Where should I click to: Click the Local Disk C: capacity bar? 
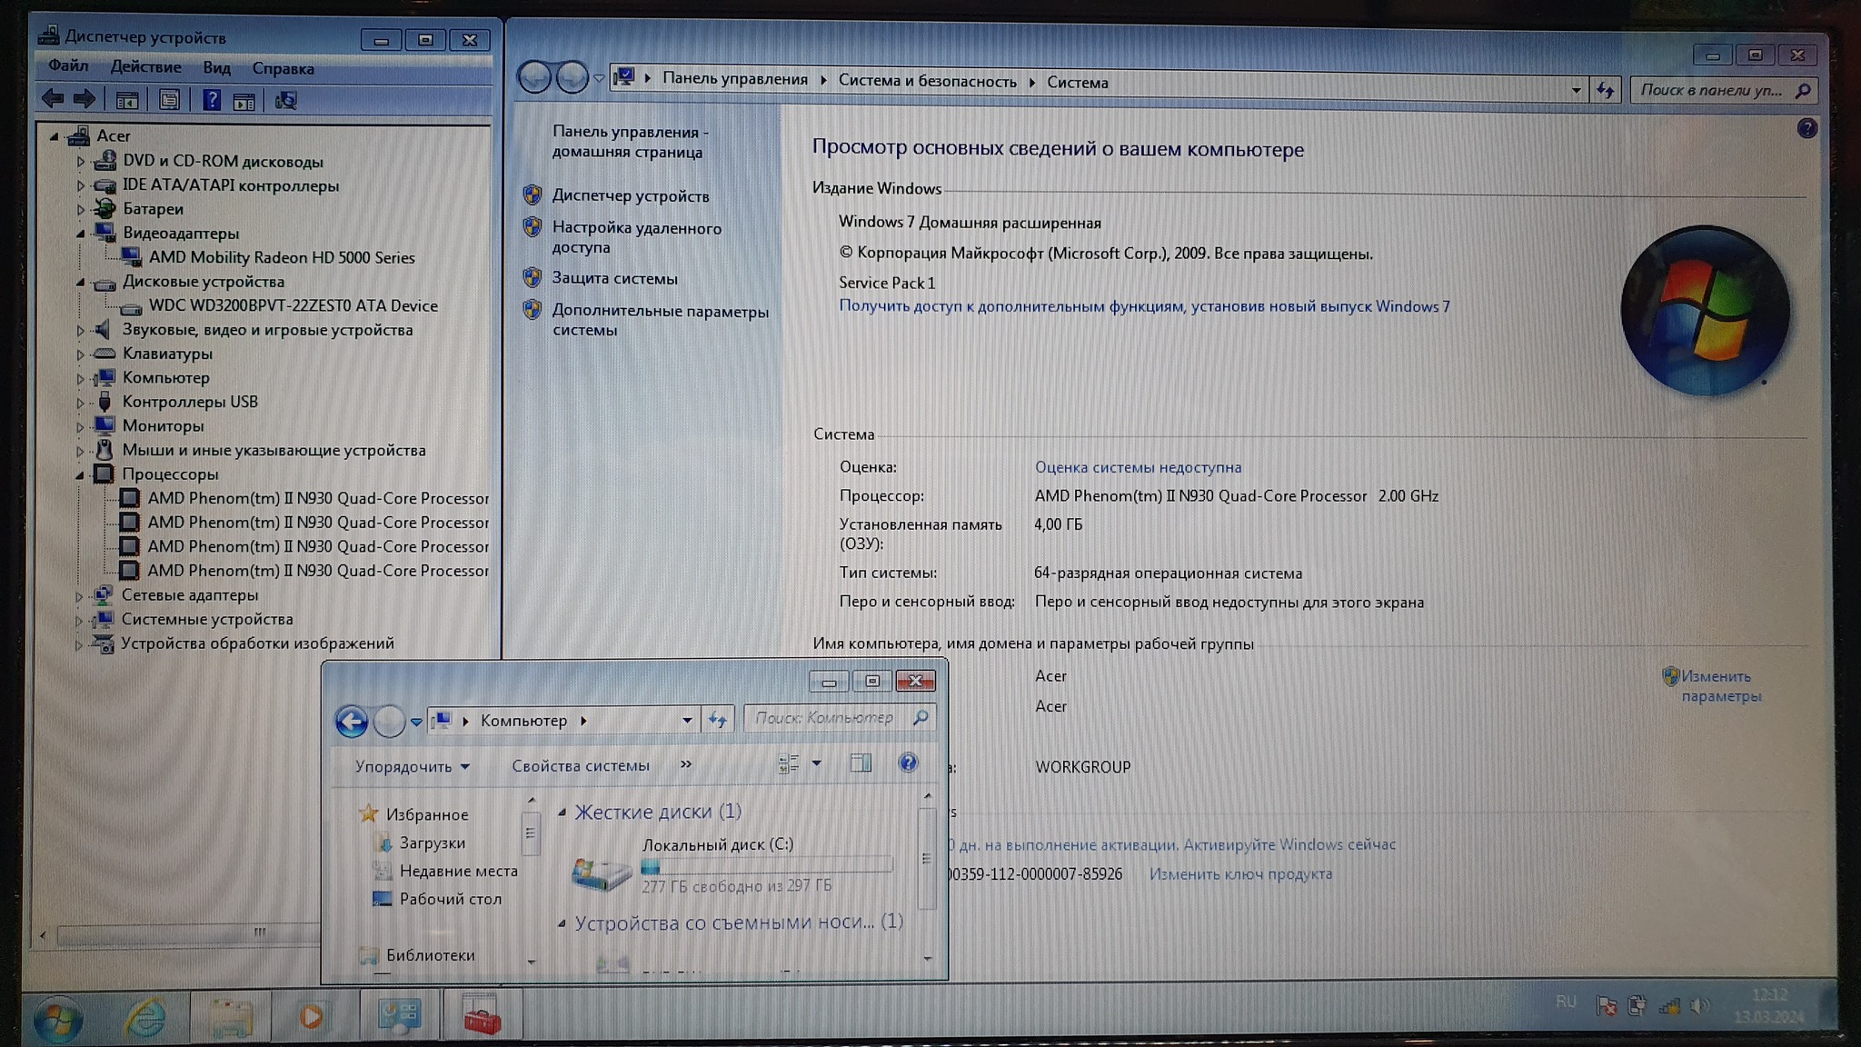[766, 865]
